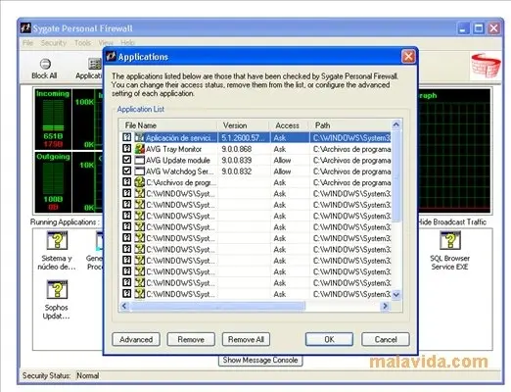Viewport: 511px width, 392px height.
Task: Minimize the Sygate Personal Firewall window
Action: 463,28
